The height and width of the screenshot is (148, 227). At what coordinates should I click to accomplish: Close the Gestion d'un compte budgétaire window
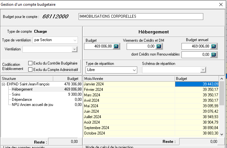(221, 4)
